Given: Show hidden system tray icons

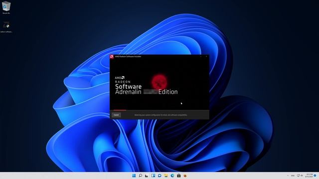Looking at the screenshot, I should point(288,176).
